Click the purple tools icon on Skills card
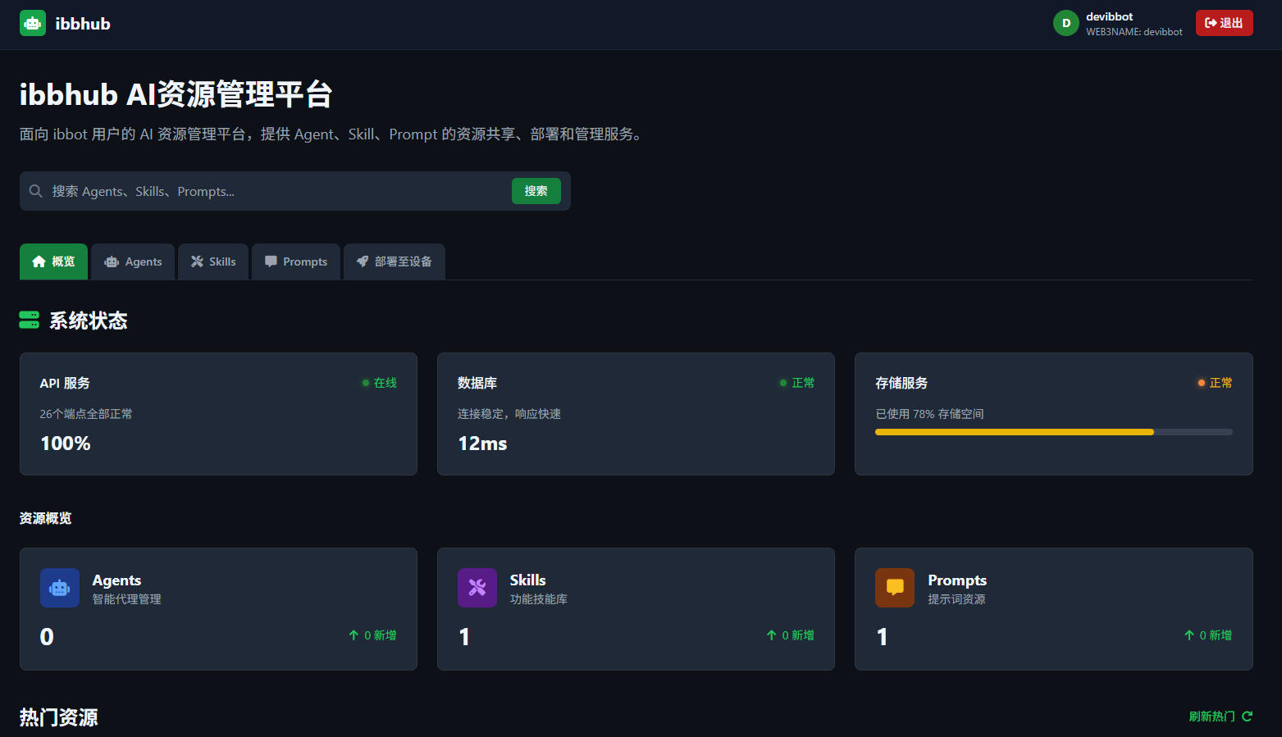Screen dimensions: 1282x737 [x=477, y=588]
